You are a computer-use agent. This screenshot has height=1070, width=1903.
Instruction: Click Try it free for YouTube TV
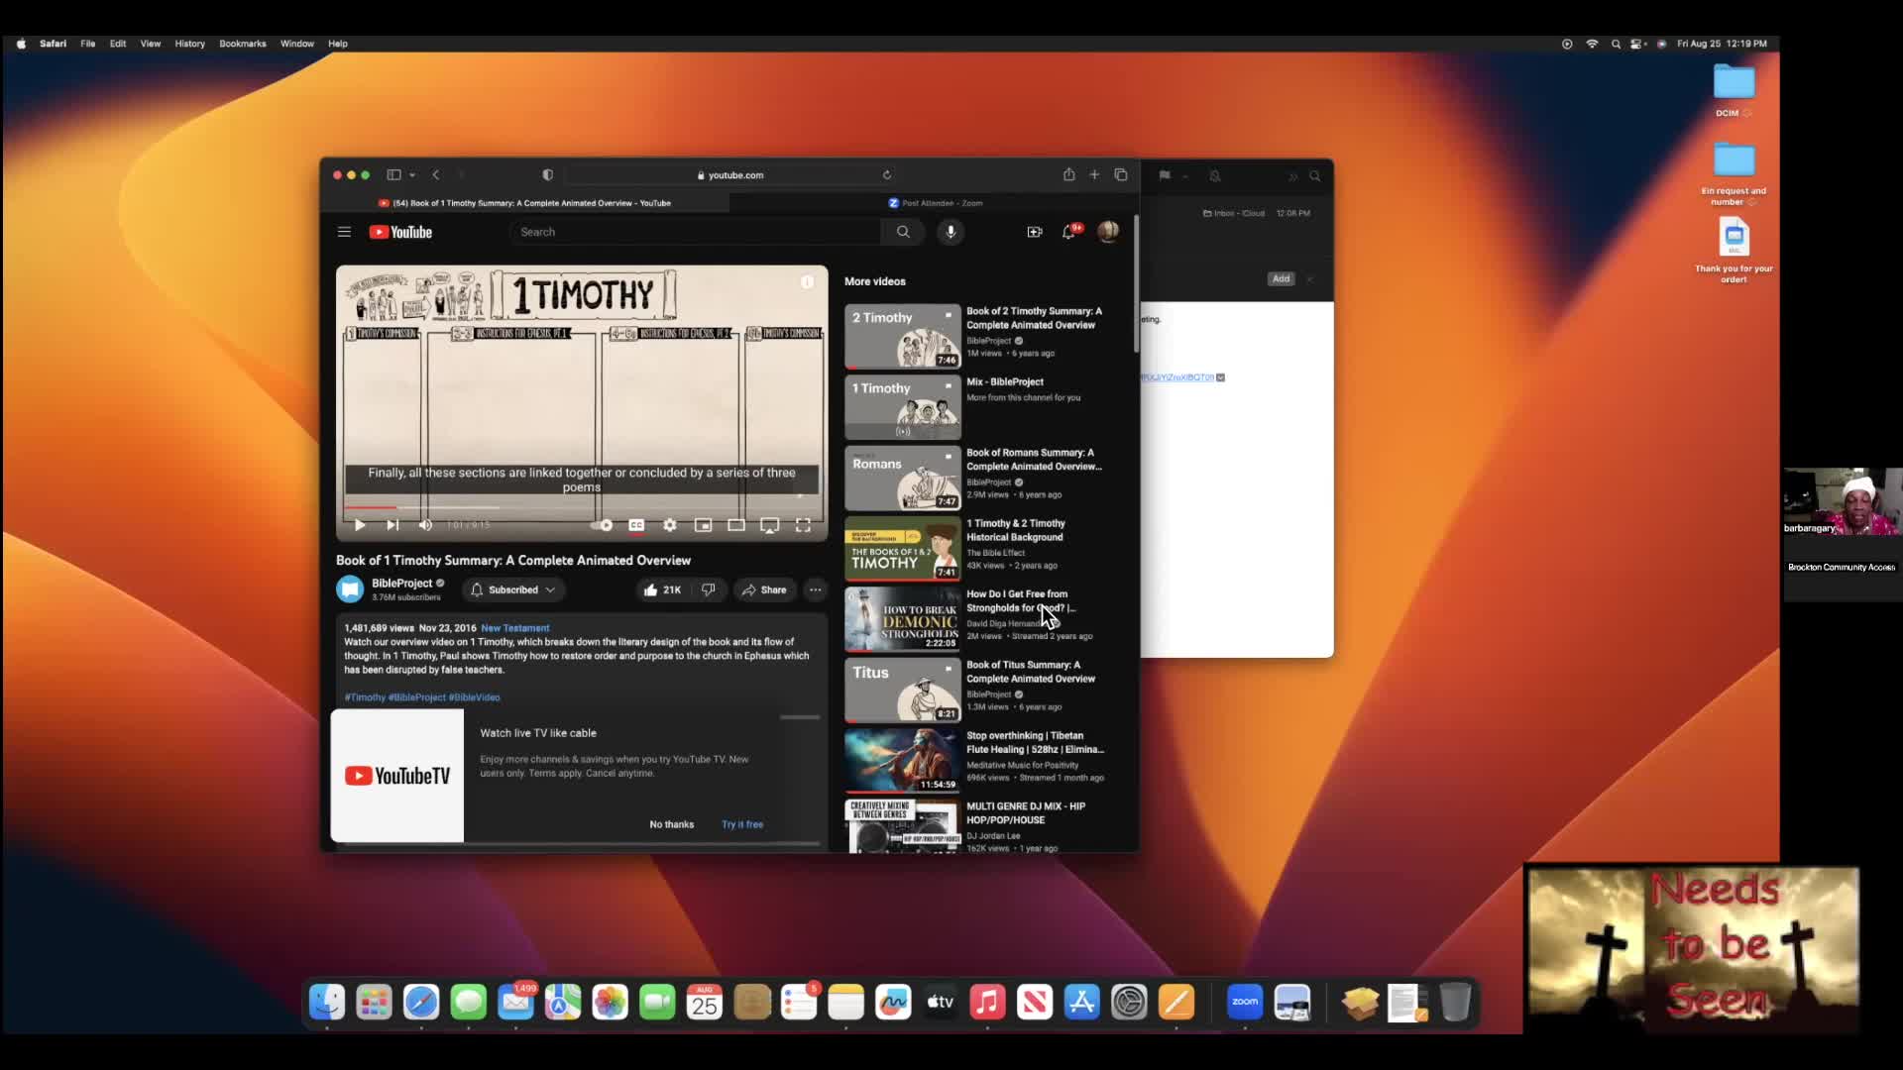point(741,824)
